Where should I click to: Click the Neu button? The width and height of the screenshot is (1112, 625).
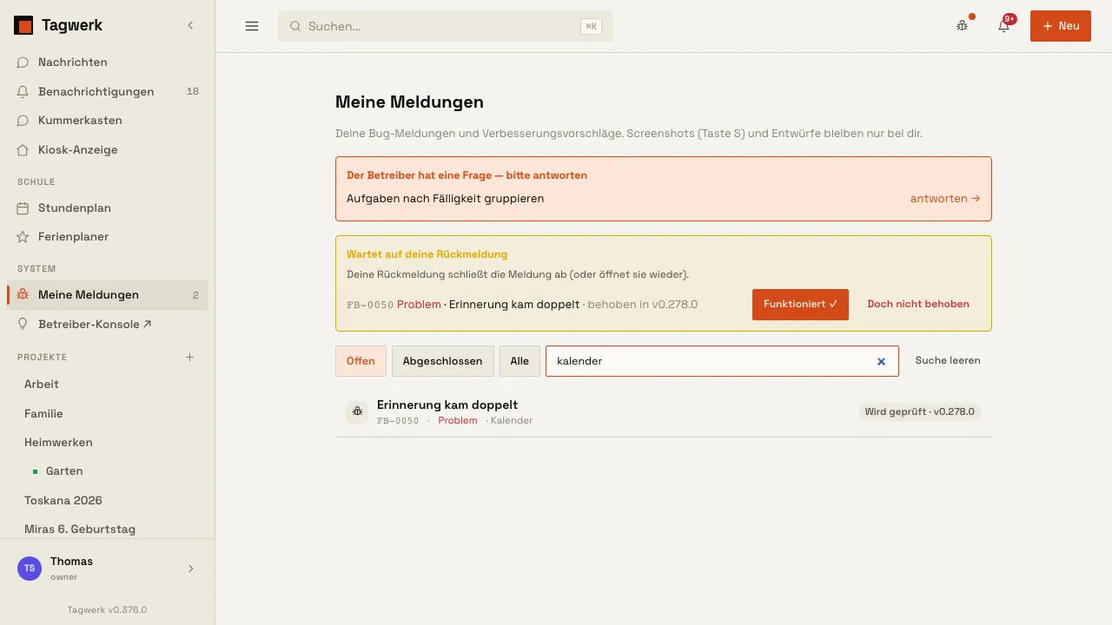click(x=1061, y=26)
